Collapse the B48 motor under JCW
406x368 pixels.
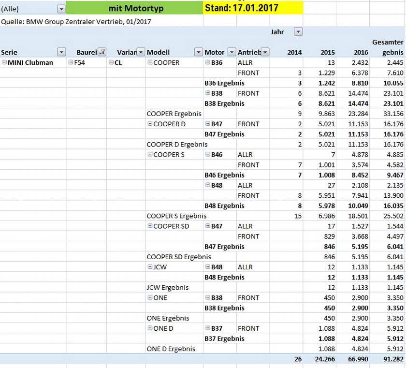(x=208, y=267)
